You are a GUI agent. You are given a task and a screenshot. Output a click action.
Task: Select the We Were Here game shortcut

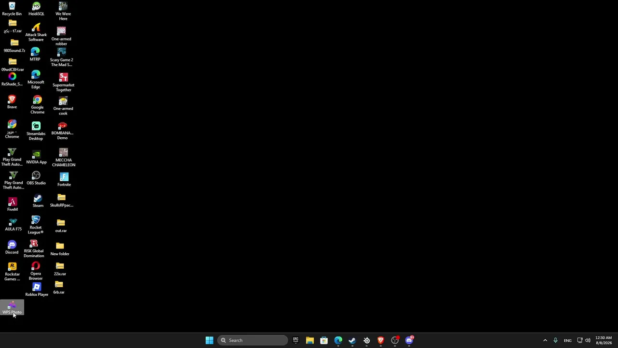point(63,11)
